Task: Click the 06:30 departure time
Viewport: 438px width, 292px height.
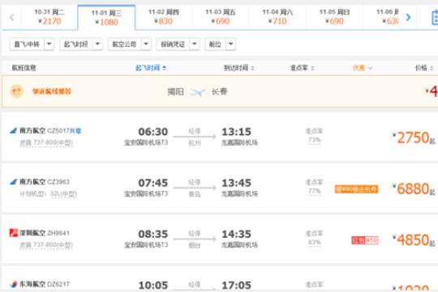Action: point(153,132)
